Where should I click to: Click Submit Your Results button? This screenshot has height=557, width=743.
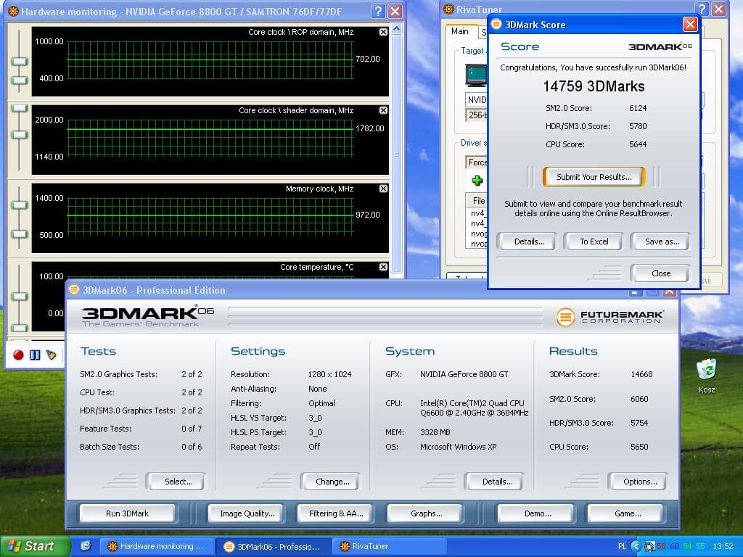point(594,177)
